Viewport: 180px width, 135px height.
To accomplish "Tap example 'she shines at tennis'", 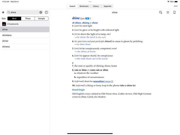I will coord(86,51).
